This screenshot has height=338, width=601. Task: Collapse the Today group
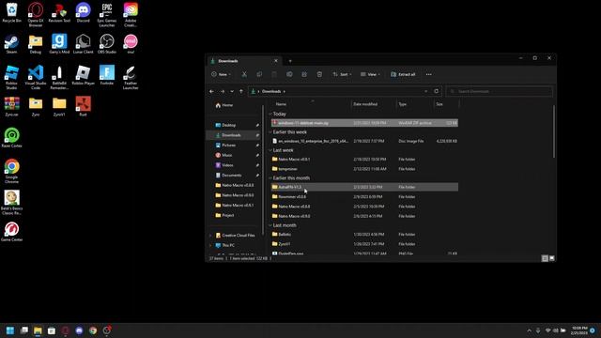pyautogui.click(x=270, y=114)
